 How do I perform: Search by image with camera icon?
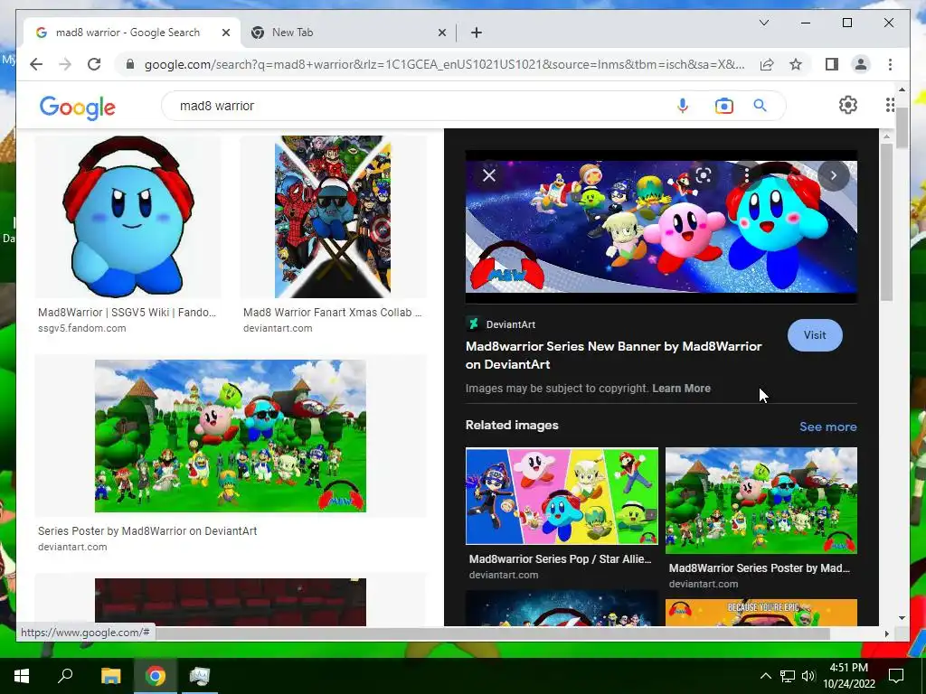[724, 106]
